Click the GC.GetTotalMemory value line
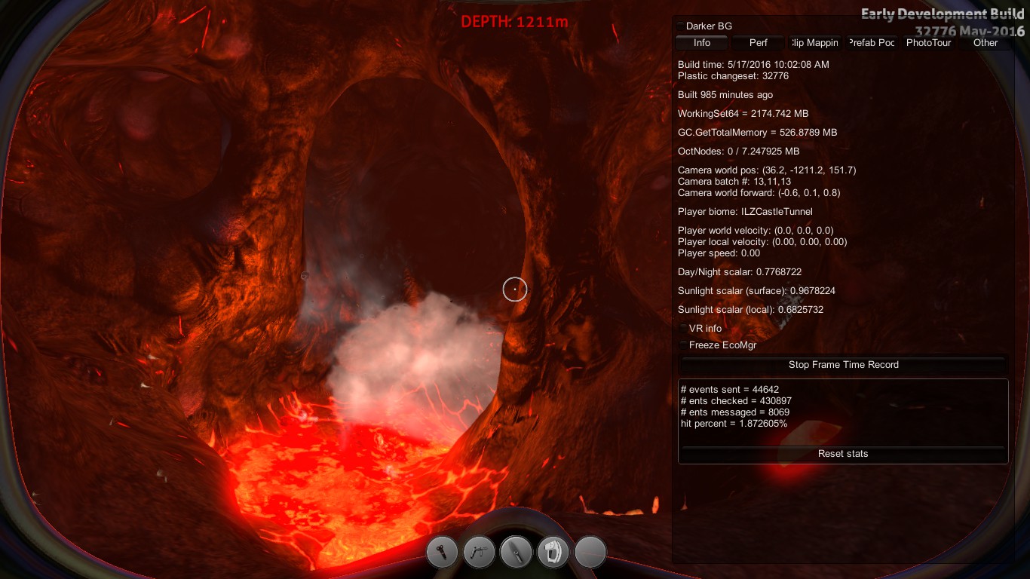The image size is (1030, 579). [758, 133]
